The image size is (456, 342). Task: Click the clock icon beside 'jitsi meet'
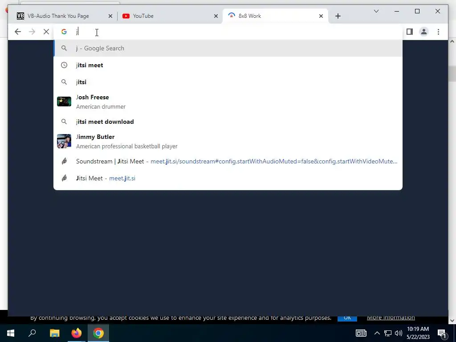tap(64, 65)
